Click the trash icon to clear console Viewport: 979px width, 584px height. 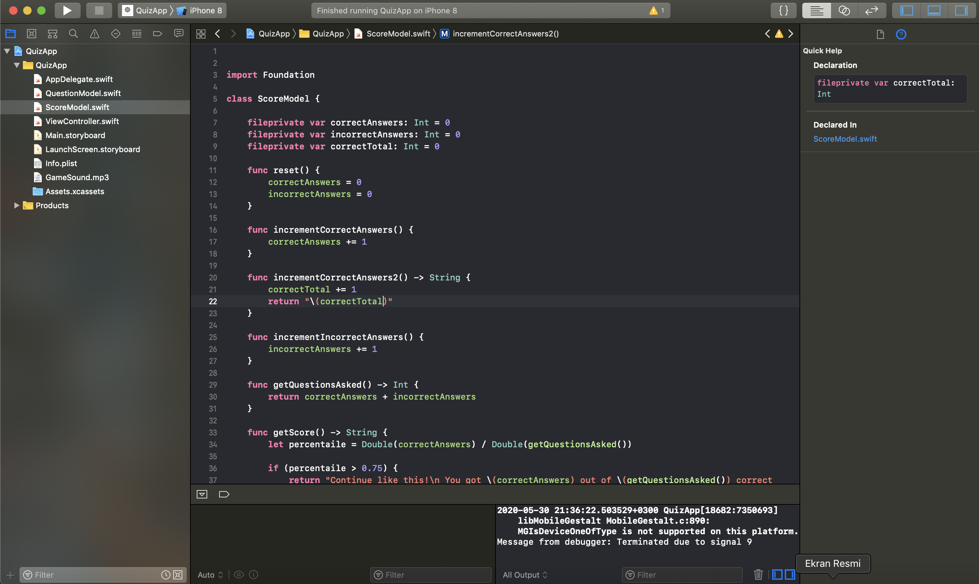tap(758, 575)
